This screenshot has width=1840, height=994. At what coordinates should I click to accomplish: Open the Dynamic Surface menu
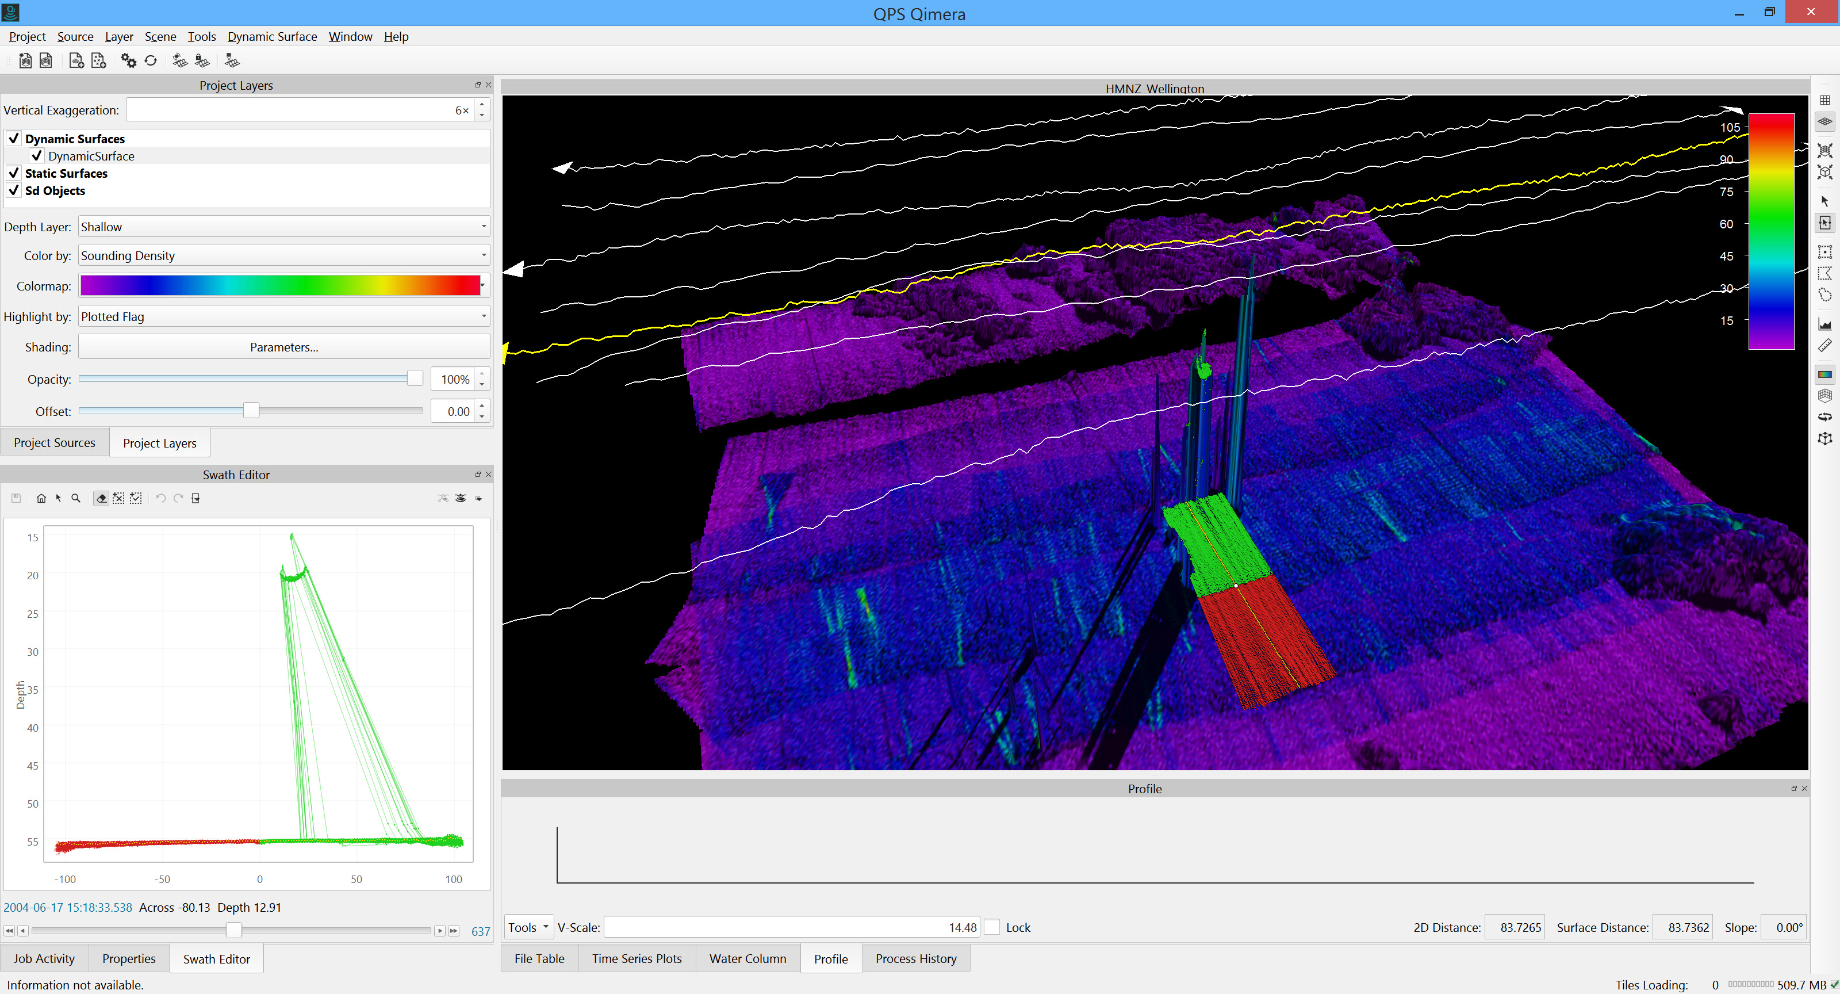[x=272, y=36]
